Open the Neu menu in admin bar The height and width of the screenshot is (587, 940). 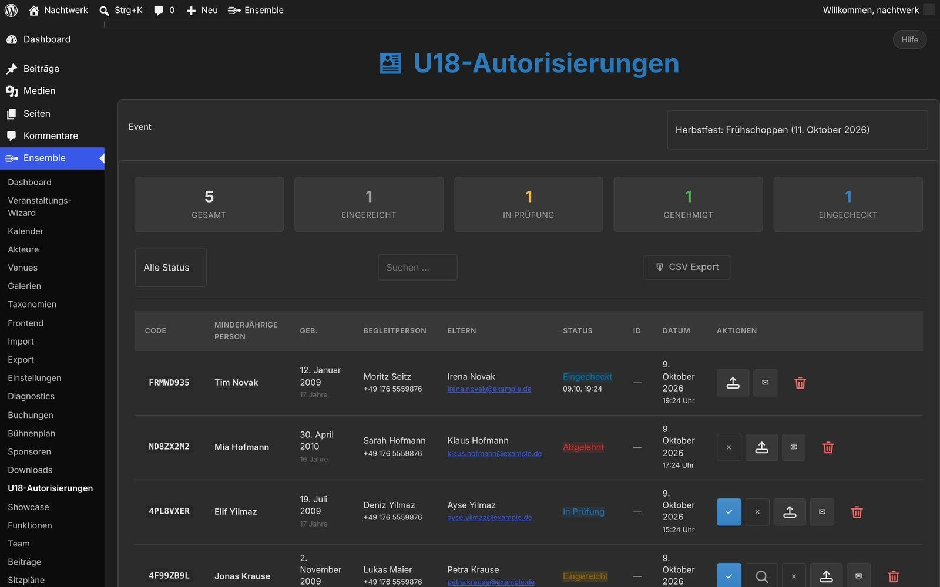[202, 10]
